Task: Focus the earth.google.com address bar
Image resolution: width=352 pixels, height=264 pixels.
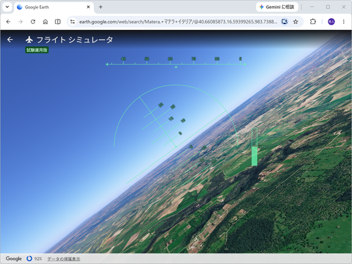Action: (x=178, y=22)
